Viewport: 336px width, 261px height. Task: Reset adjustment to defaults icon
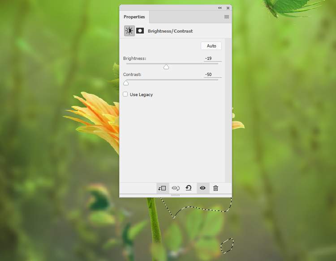[189, 188]
